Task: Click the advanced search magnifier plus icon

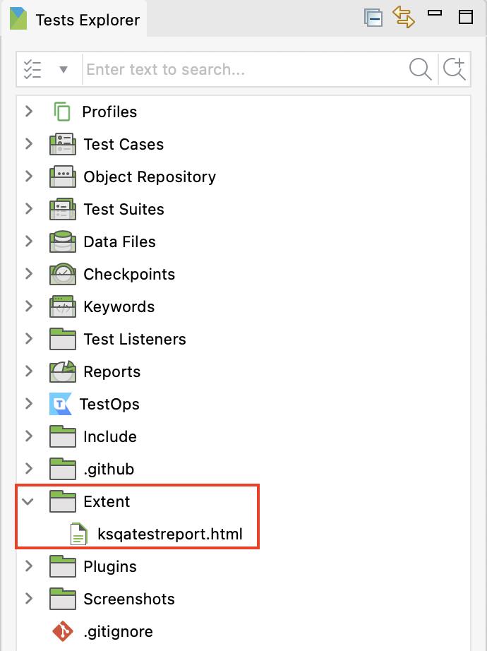Action: click(x=455, y=69)
